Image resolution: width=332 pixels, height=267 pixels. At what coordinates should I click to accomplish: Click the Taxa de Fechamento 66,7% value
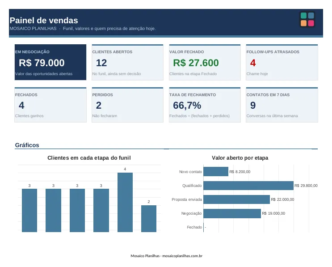[187, 106]
